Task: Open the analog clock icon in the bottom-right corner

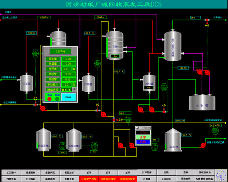Action: coord(221,176)
